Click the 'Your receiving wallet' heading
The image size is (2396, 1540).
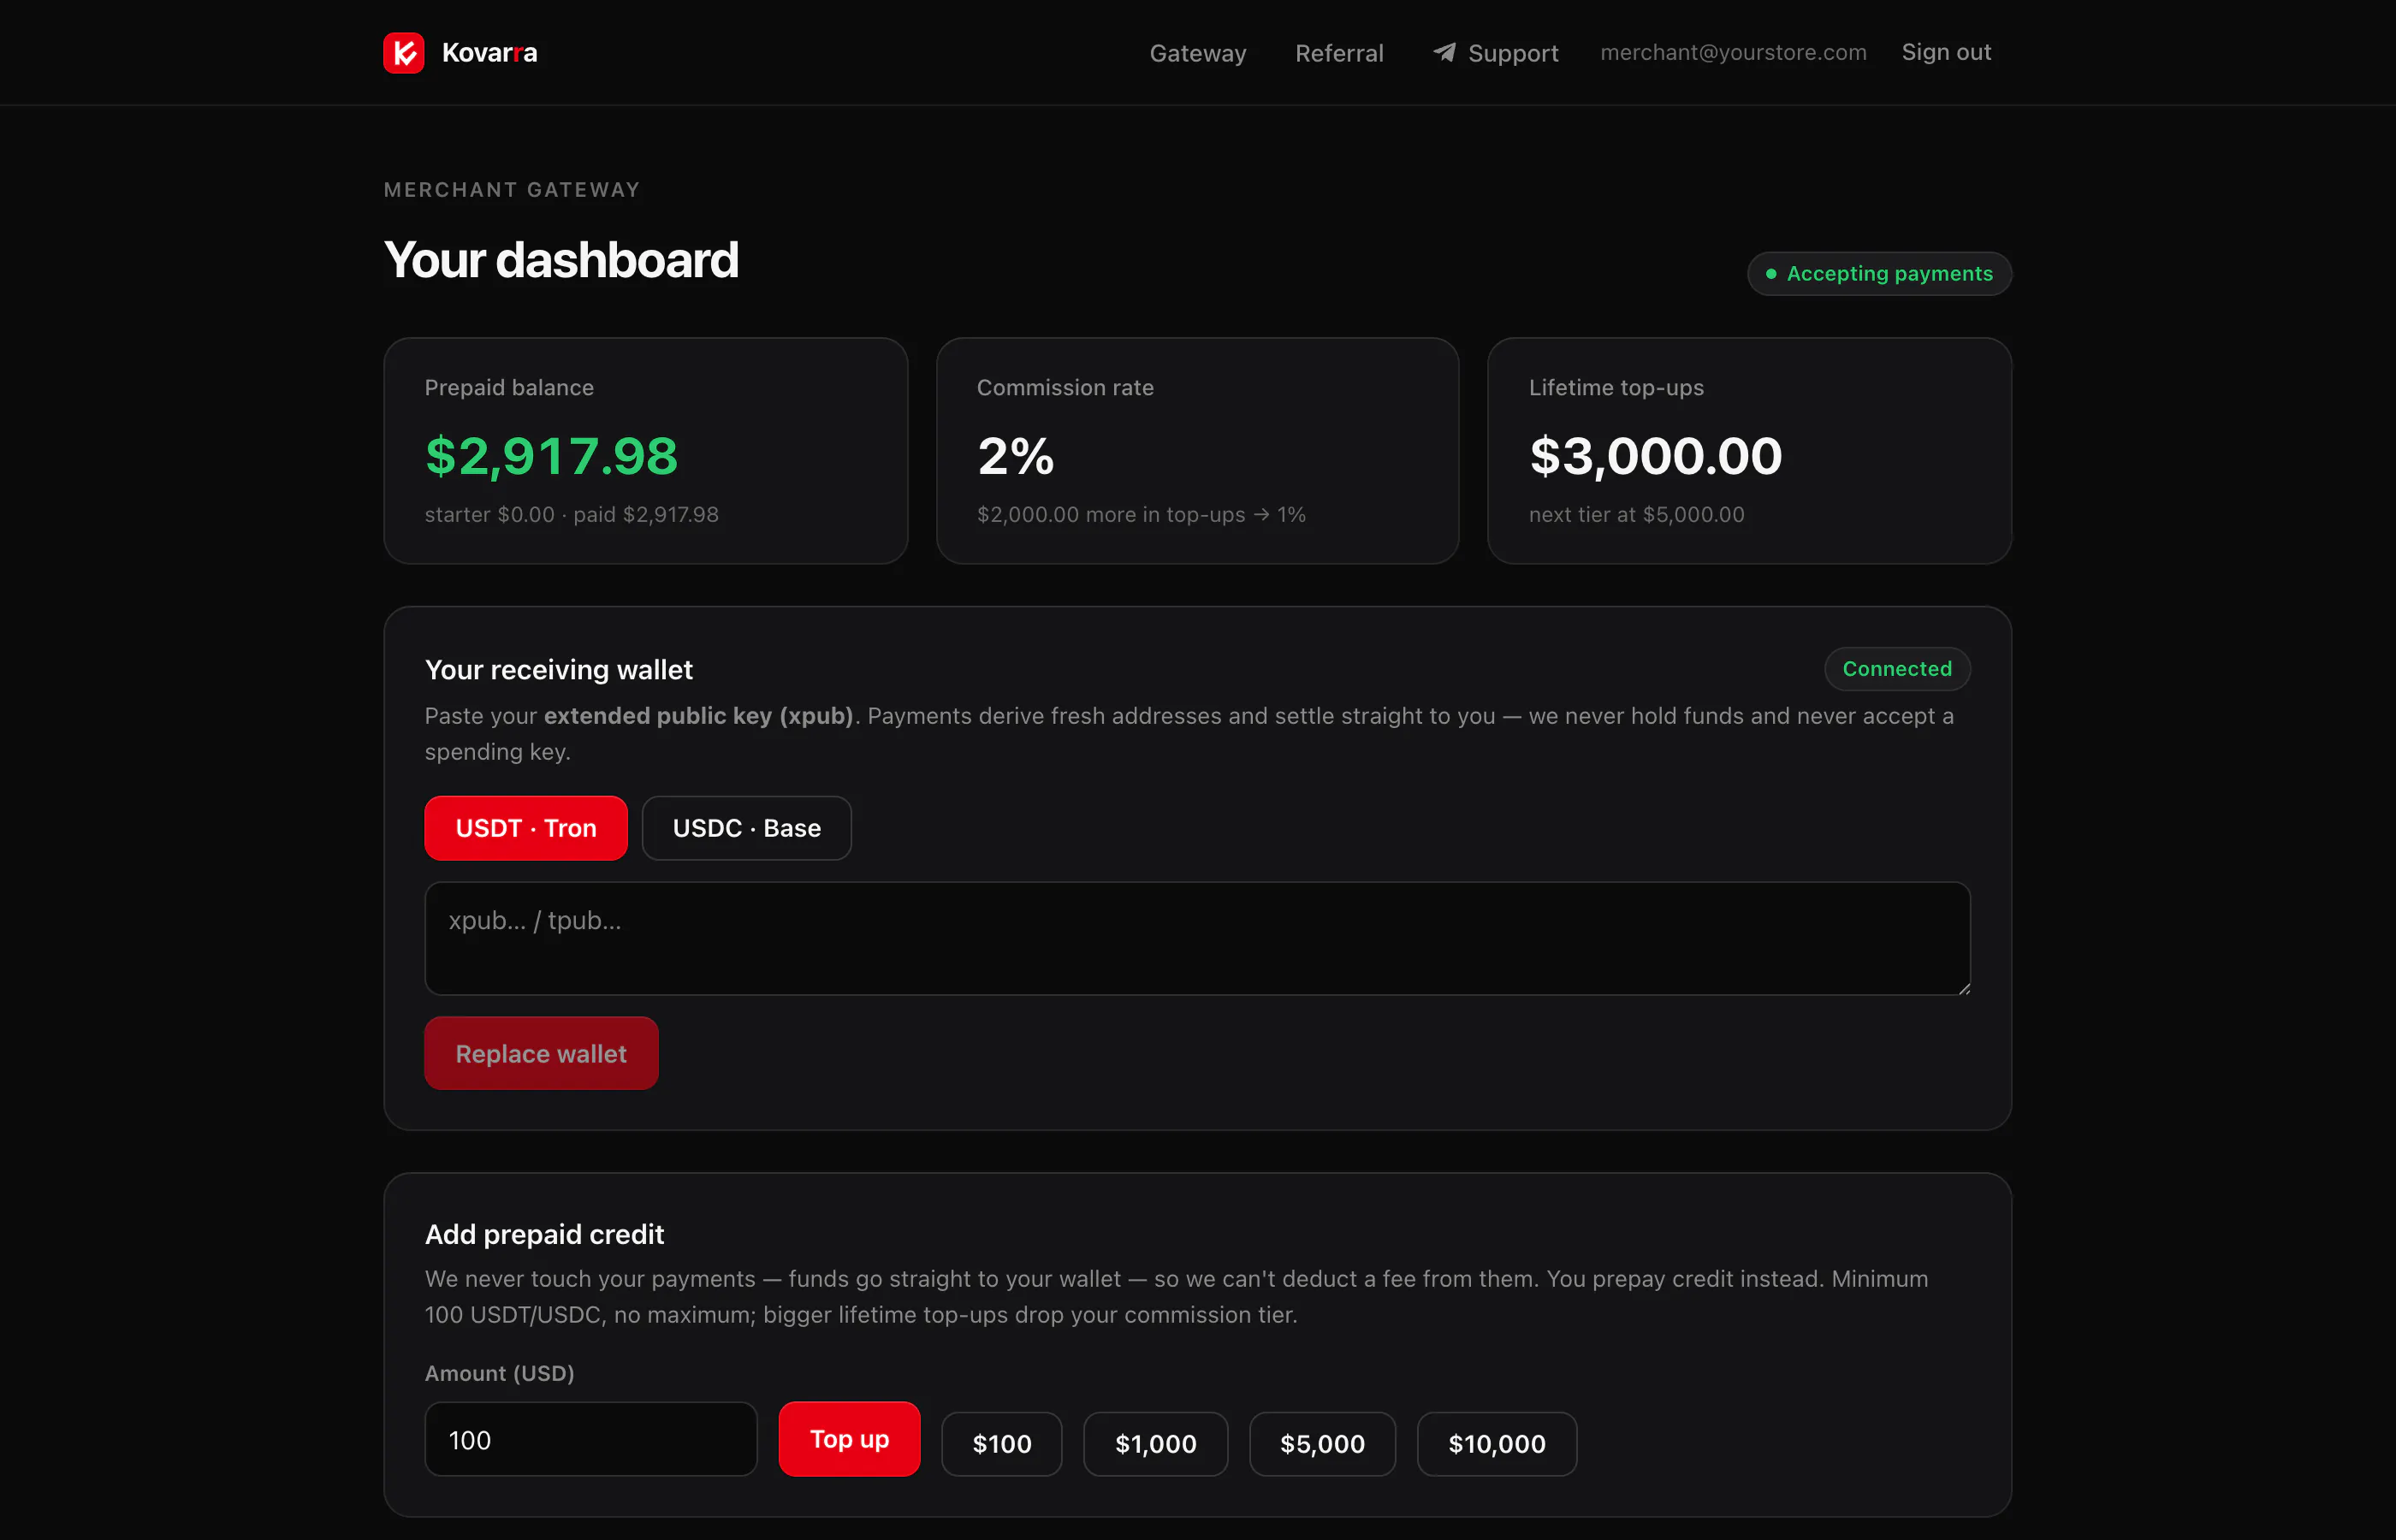[559, 670]
